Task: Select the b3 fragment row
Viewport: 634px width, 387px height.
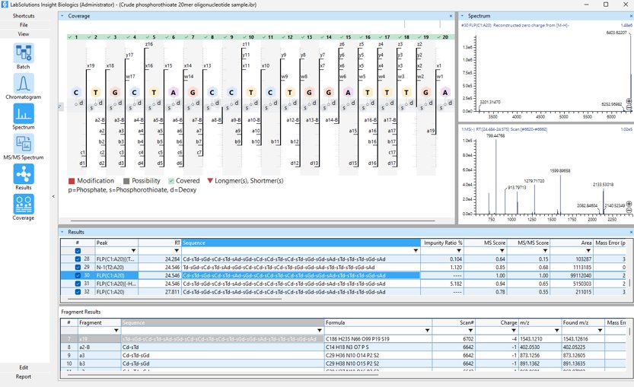Action: point(342,363)
